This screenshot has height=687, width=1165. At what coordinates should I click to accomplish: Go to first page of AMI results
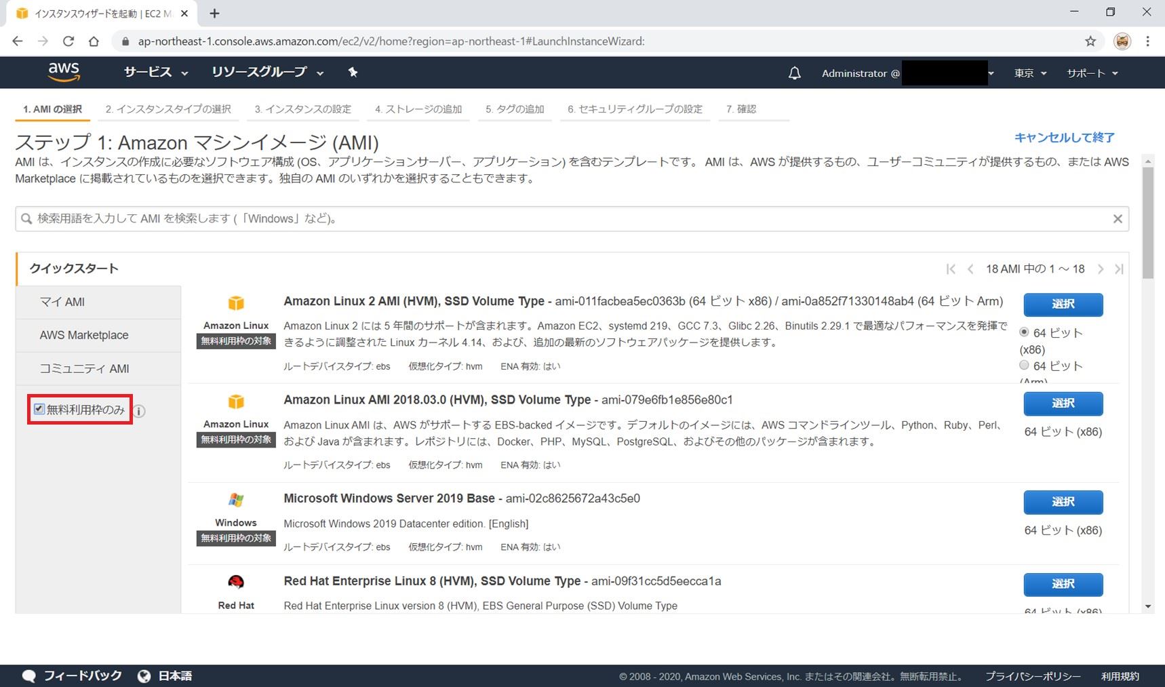coord(951,269)
